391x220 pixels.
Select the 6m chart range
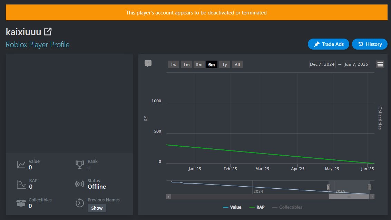pos(212,64)
